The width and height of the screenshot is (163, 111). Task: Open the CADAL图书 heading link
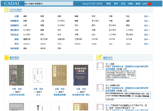(15, 10)
